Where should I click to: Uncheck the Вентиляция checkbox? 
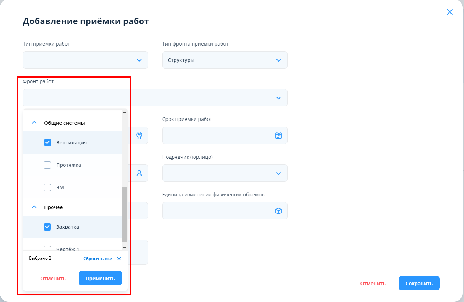47,143
